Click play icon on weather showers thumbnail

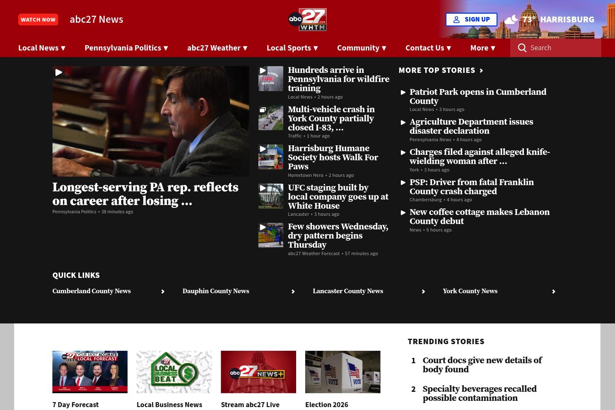263,227
